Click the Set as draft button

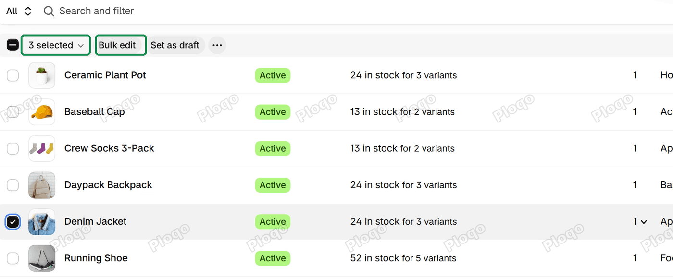pos(175,45)
